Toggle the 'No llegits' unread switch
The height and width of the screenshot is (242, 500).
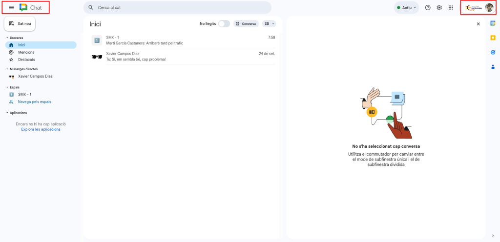click(x=224, y=23)
